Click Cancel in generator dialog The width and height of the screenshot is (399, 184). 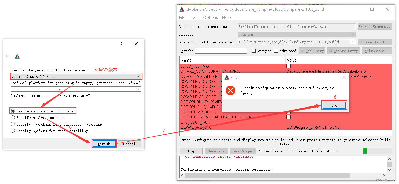pyautogui.click(x=129, y=144)
